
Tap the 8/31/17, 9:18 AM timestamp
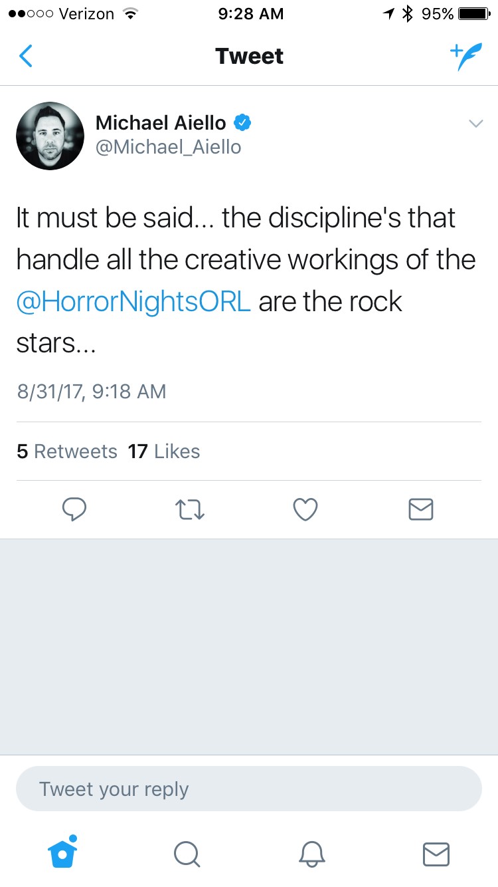92,391
